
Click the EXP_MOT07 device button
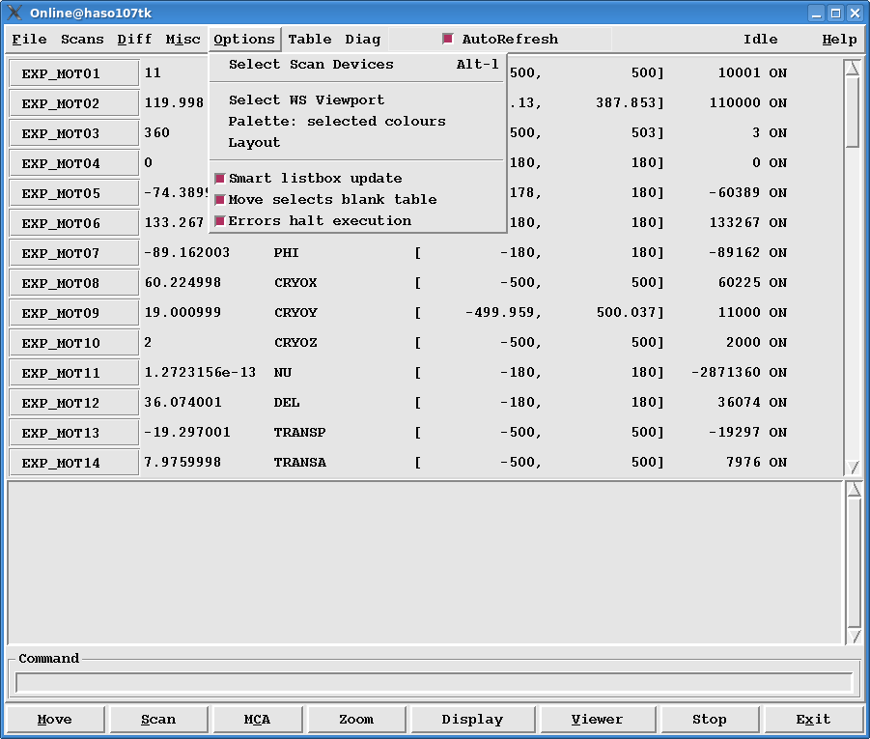tap(73, 253)
